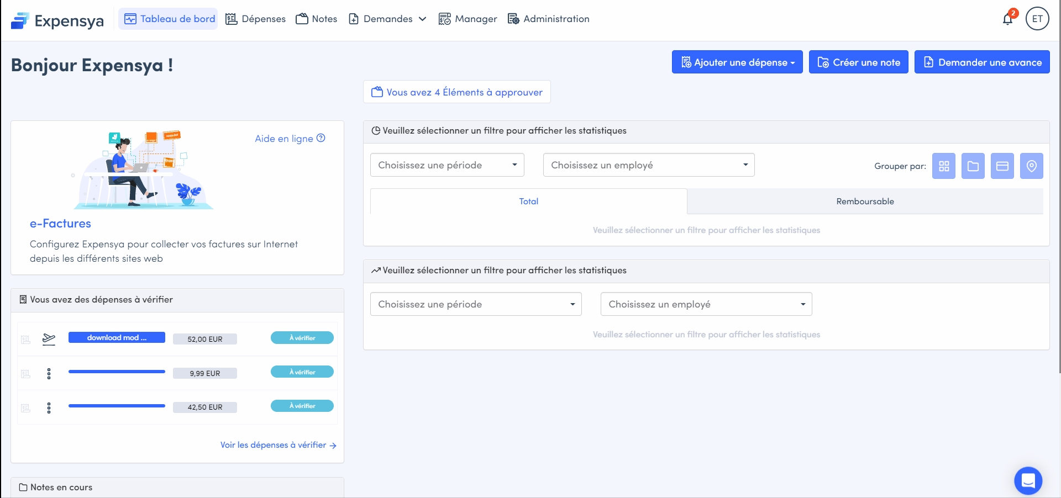
Task: Click the Expensya logo
Action: tap(57, 20)
